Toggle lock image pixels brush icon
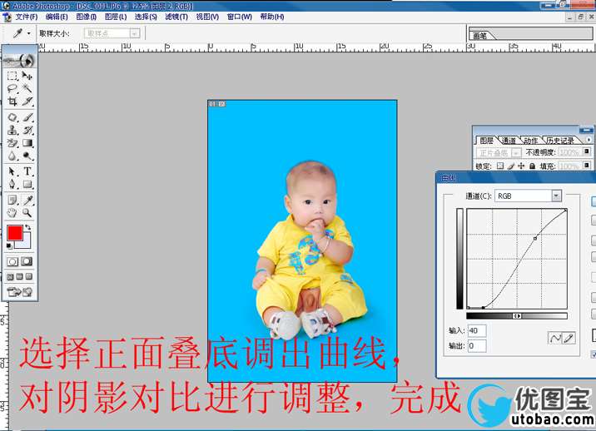Image resolution: width=596 pixels, height=431 pixels. [x=511, y=166]
